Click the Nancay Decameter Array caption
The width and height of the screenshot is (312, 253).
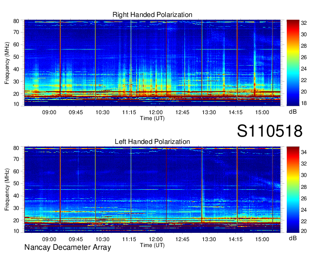(67, 247)
